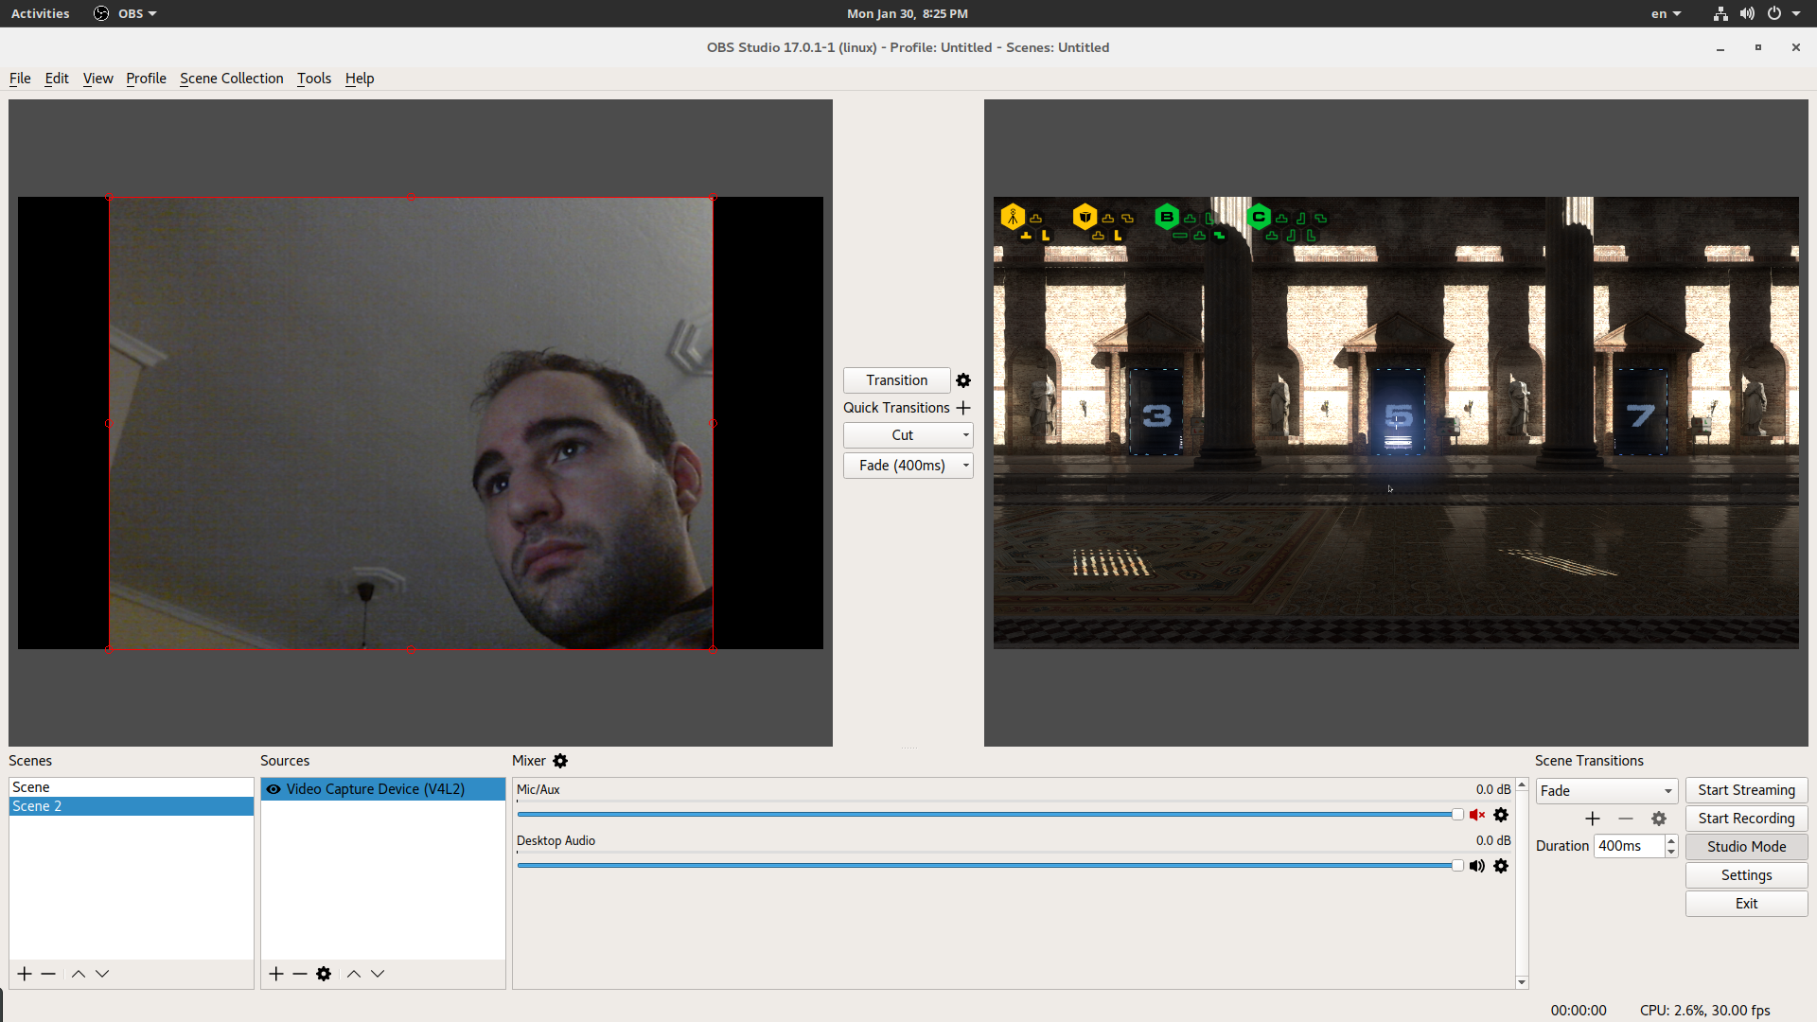The image size is (1817, 1022).
Task: Move scene up with arrow icon
Action: [79, 974]
